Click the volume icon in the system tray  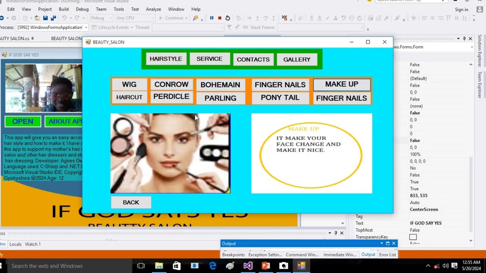click(445, 266)
